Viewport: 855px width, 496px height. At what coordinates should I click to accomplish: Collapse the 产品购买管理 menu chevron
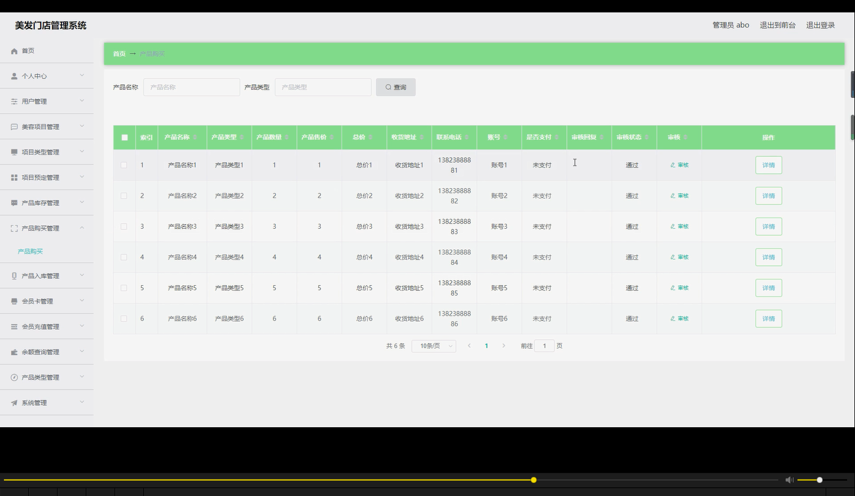(x=82, y=228)
